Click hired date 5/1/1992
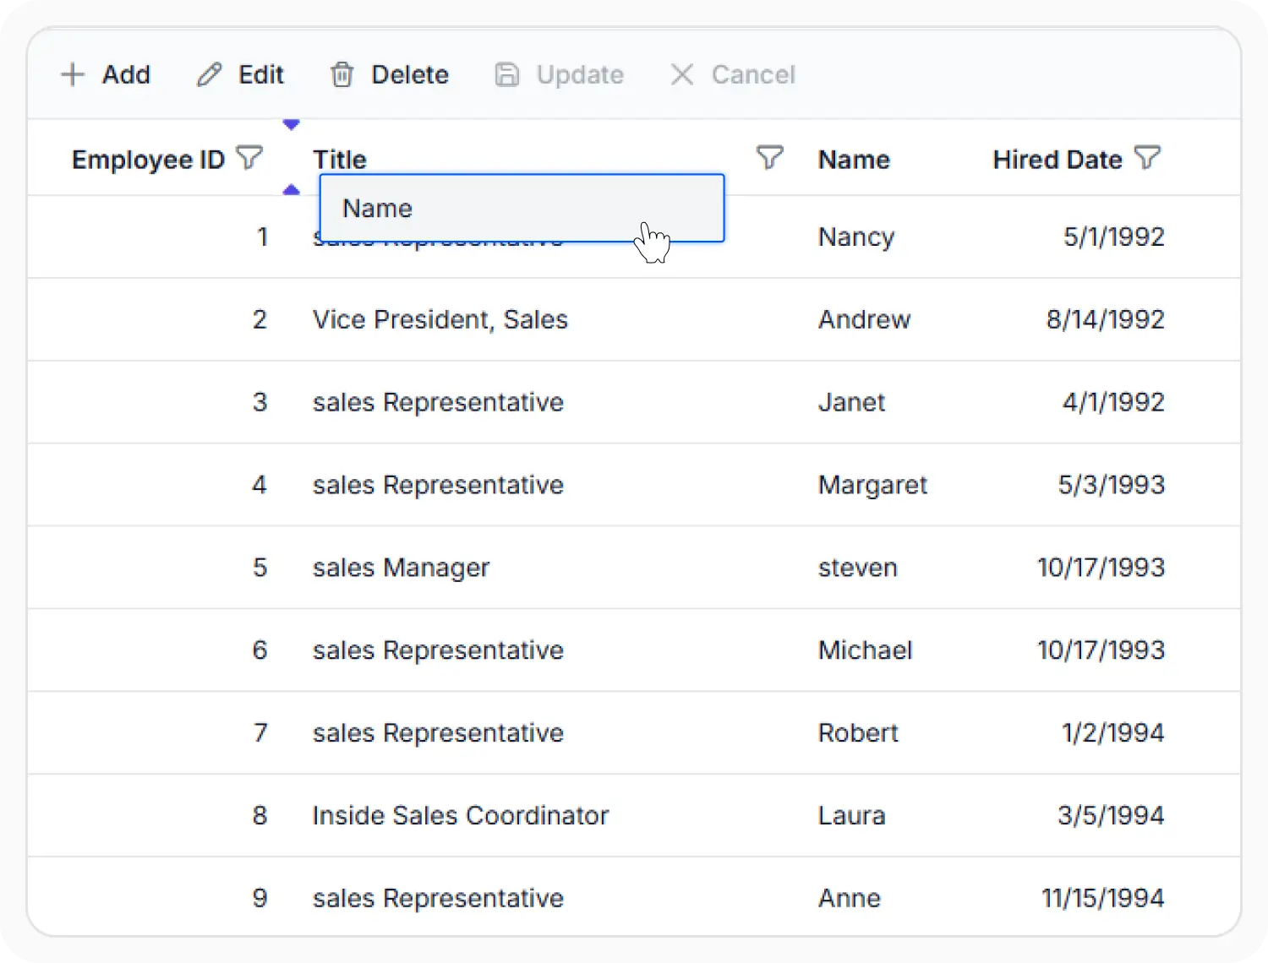 [x=1113, y=237]
